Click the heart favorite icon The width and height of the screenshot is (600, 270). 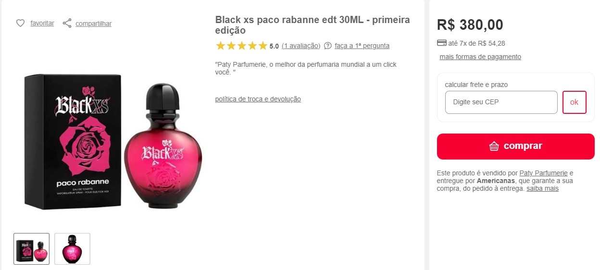[x=20, y=23]
